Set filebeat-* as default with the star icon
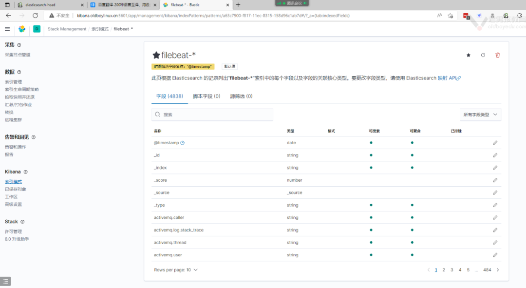The width and height of the screenshot is (526, 288). pos(469,55)
